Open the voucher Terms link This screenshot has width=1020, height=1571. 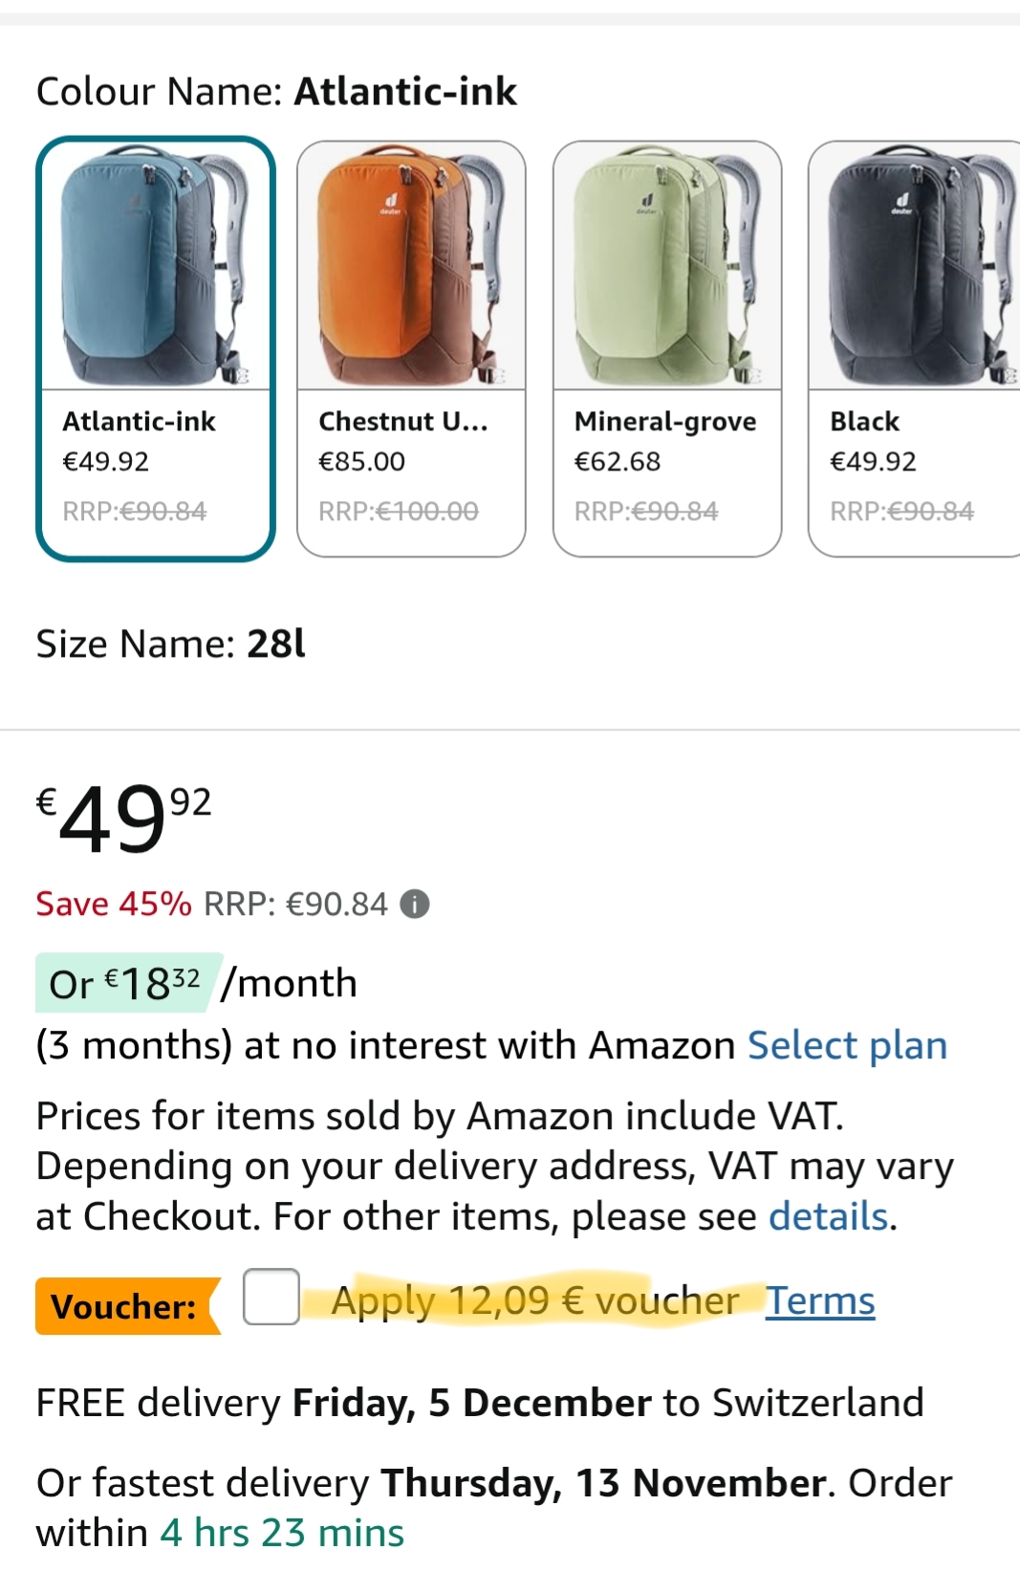click(x=819, y=1300)
